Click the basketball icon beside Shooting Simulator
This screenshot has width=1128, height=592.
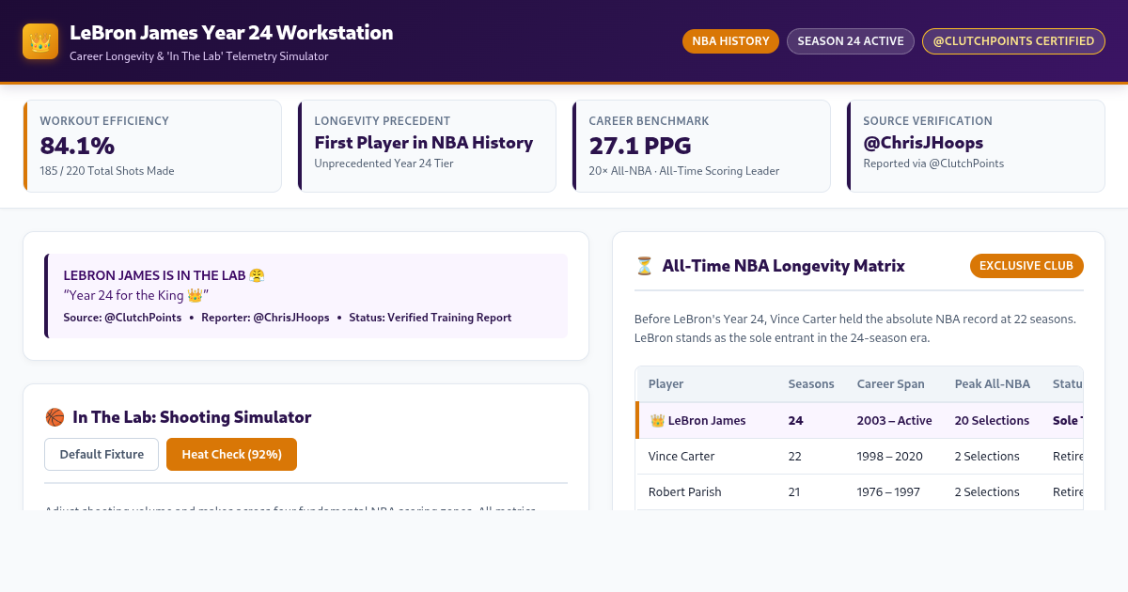pyautogui.click(x=55, y=417)
